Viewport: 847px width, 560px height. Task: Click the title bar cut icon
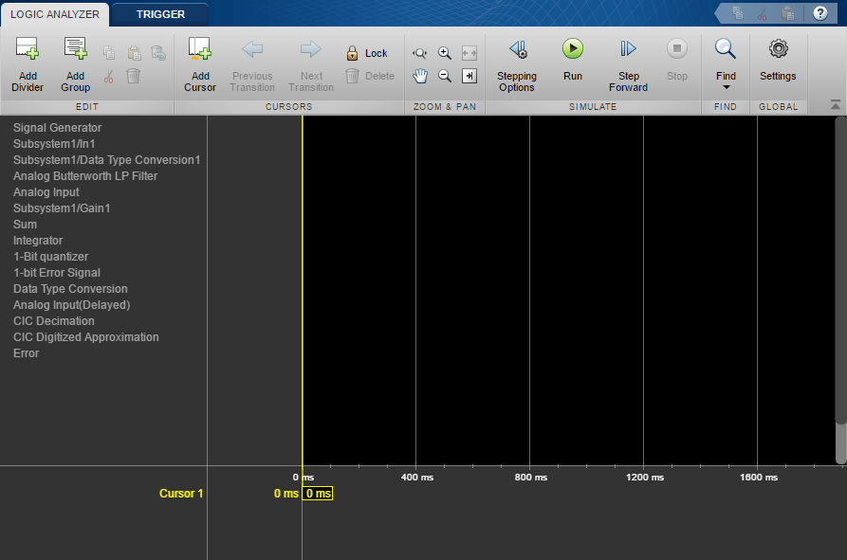point(763,13)
